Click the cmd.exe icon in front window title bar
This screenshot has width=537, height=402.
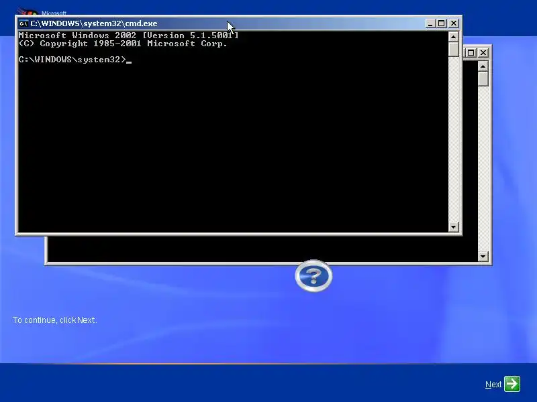click(x=23, y=23)
